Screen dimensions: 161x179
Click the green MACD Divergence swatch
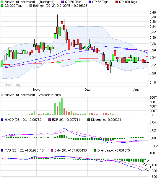89,120
